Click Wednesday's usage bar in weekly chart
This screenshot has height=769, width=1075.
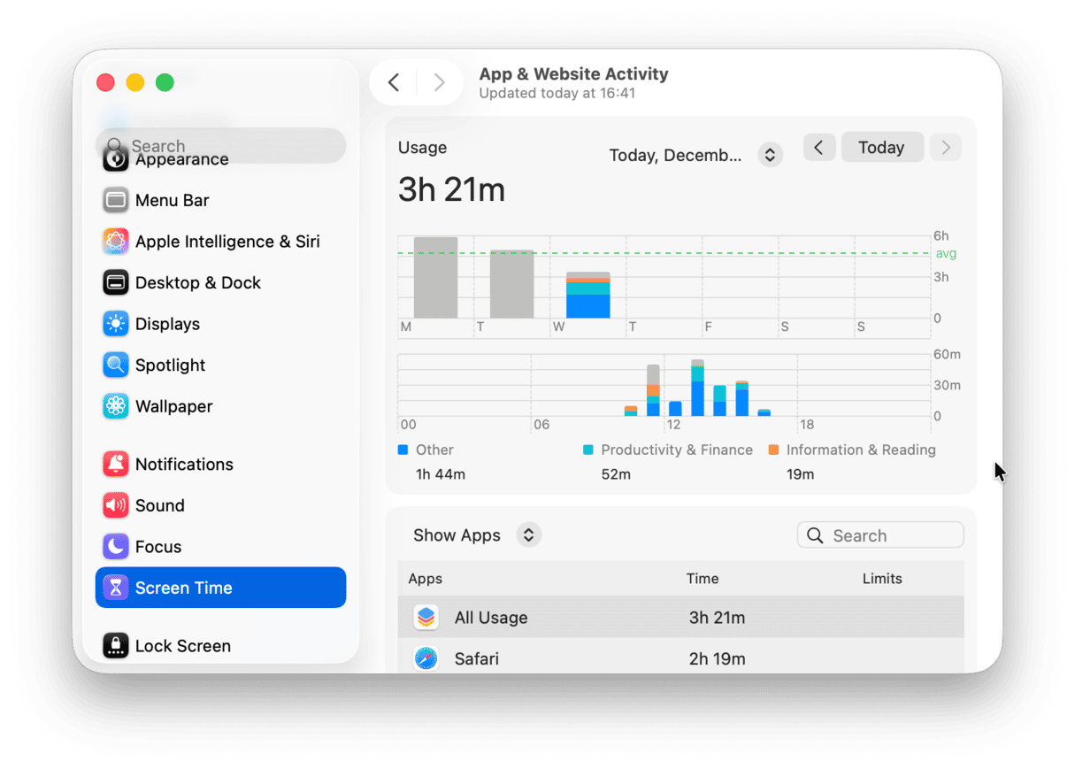pyautogui.click(x=587, y=296)
